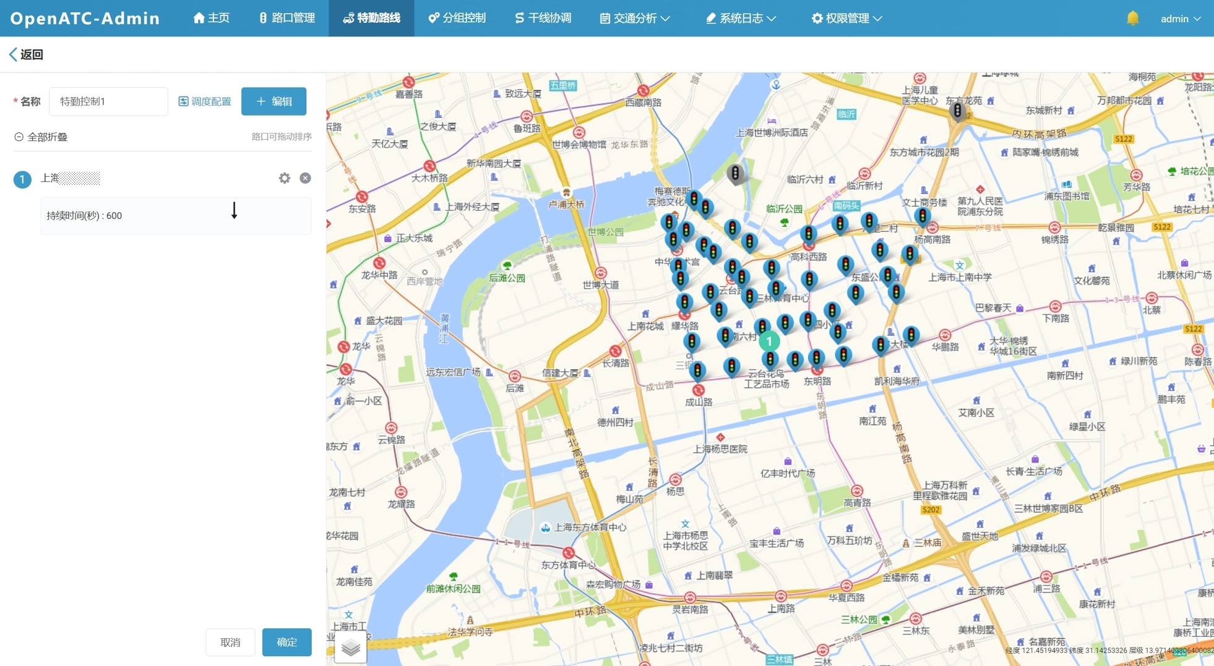The width and height of the screenshot is (1214, 666).
Task: Click the 编辑 button
Action: click(x=273, y=101)
